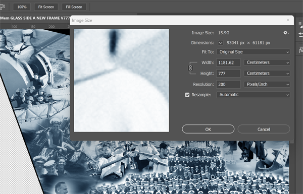Open the Fit To Original Size dropdown

tap(253, 52)
